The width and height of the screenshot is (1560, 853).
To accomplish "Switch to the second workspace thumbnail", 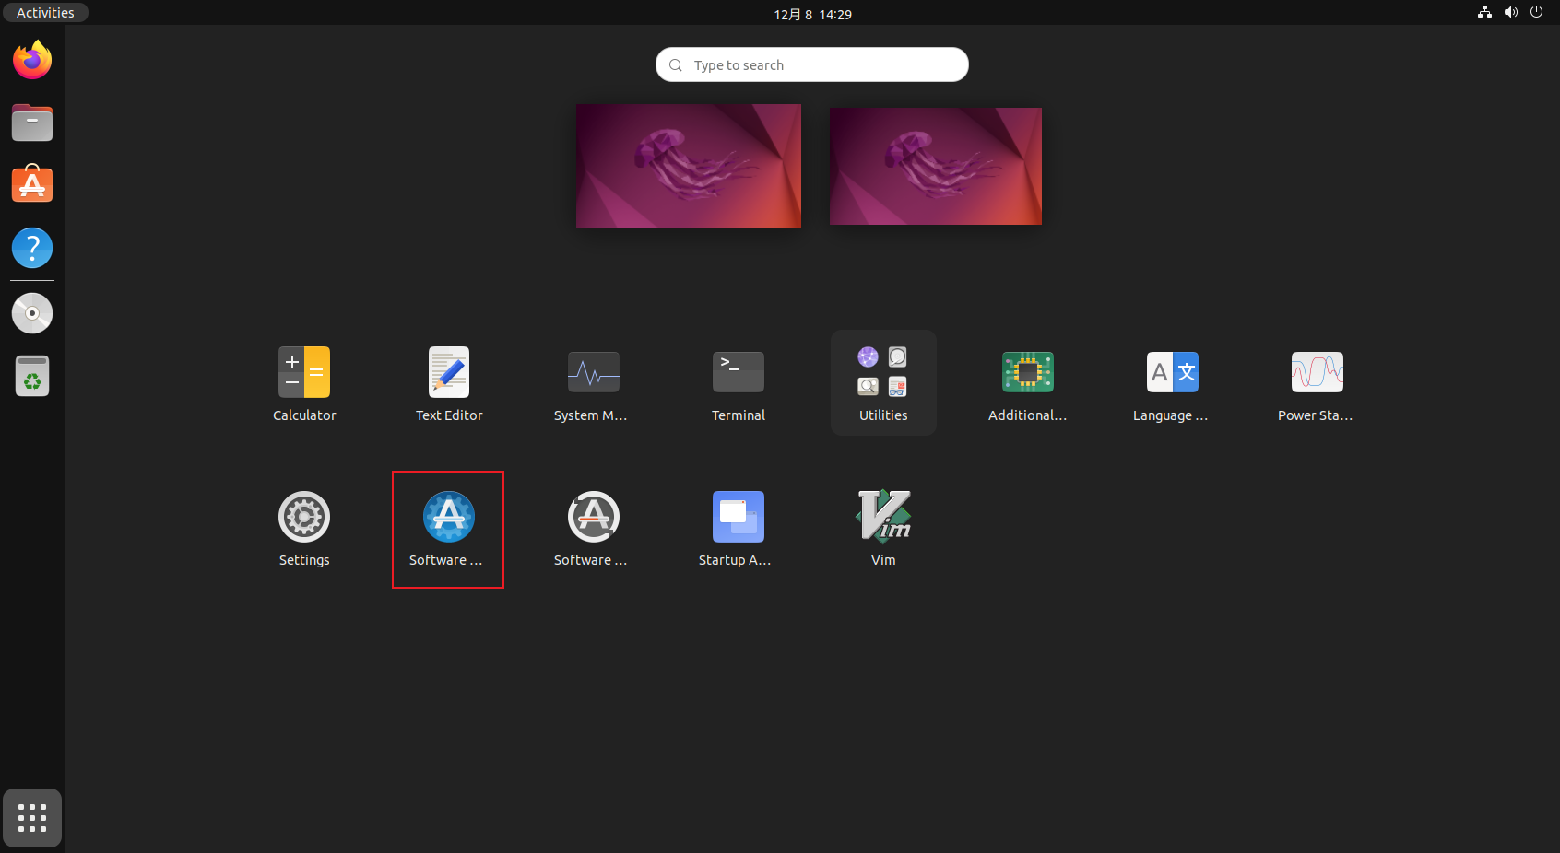I will [x=936, y=166].
